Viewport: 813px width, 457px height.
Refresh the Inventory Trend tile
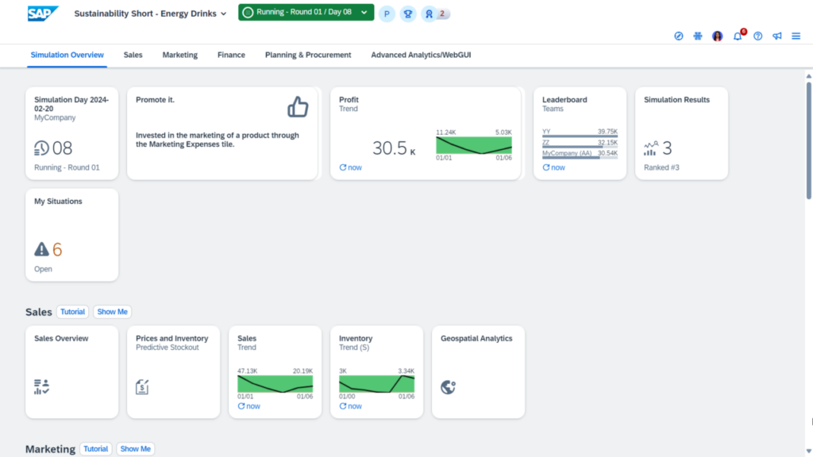click(x=350, y=406)
